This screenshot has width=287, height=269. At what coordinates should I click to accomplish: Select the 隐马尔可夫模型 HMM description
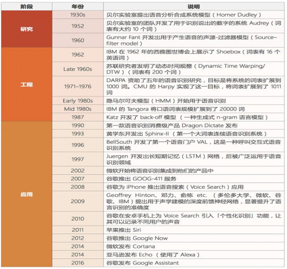(x=194, y=100)
